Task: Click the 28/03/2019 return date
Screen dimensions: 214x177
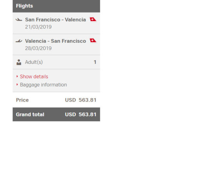Action: coord(39,48)
